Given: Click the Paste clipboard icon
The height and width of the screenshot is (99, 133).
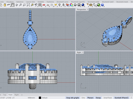Looking at the screenshot, I should click(x=5, y=5).
